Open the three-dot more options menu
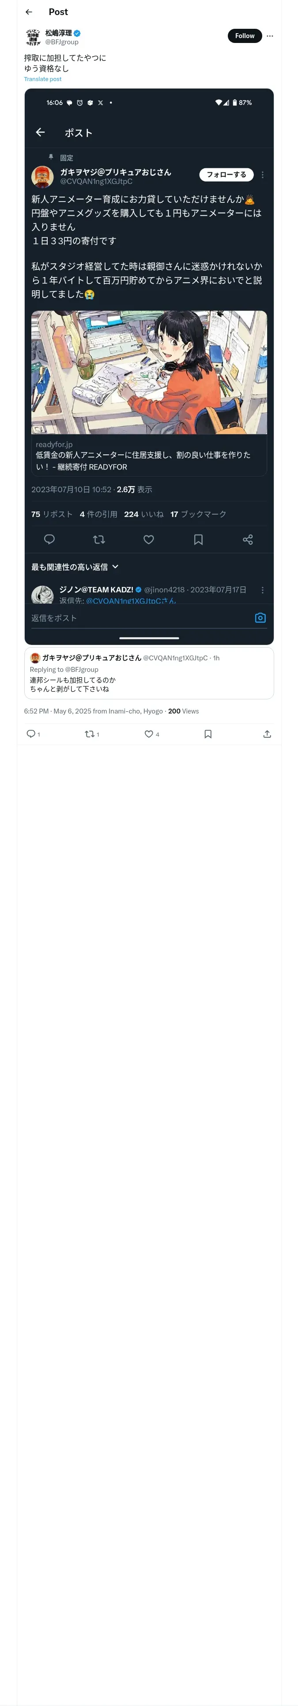 (x=270, y=36)
